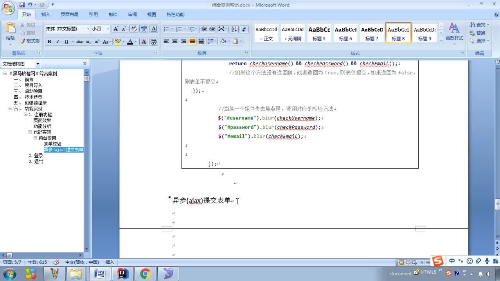Collapse the 六、功能实现 tree node
500x281 pixels.
11,109
